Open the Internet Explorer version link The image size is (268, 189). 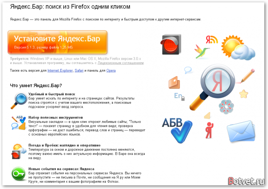tap(60, 70)
